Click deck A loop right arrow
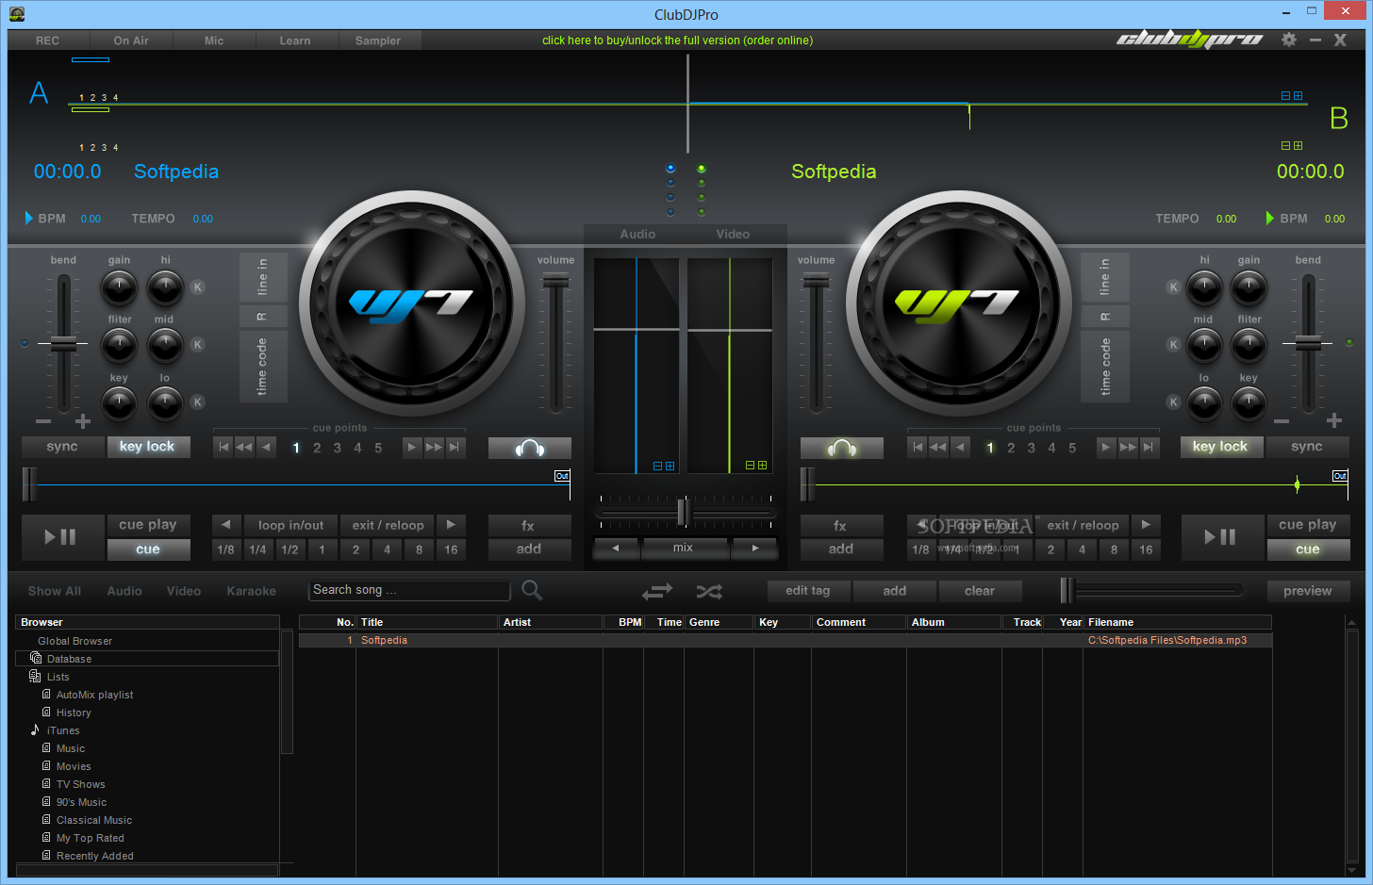The width and height of the screenshot is (1373, 885). point(451,525)
